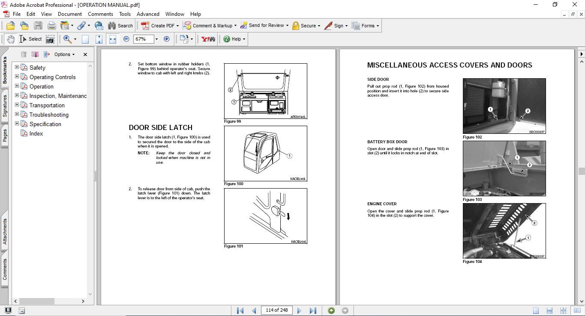
Task: Click the Print icon in toolbar
Action: (x=51, y=26)
